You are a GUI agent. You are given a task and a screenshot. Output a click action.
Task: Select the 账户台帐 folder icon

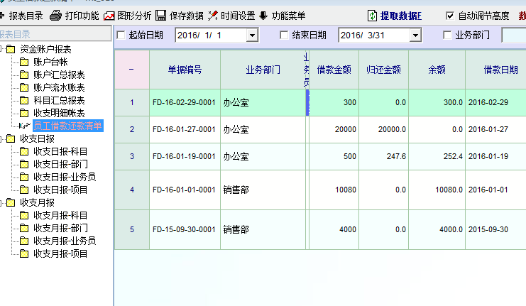(x=24, y=62)
